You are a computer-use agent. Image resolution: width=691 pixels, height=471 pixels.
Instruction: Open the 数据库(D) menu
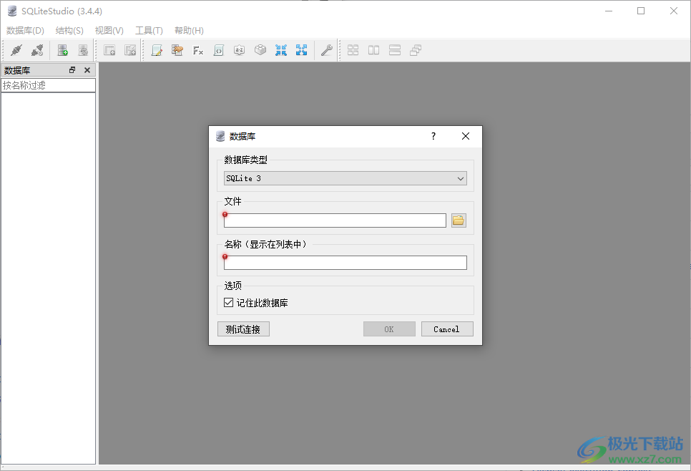[25, 31]
